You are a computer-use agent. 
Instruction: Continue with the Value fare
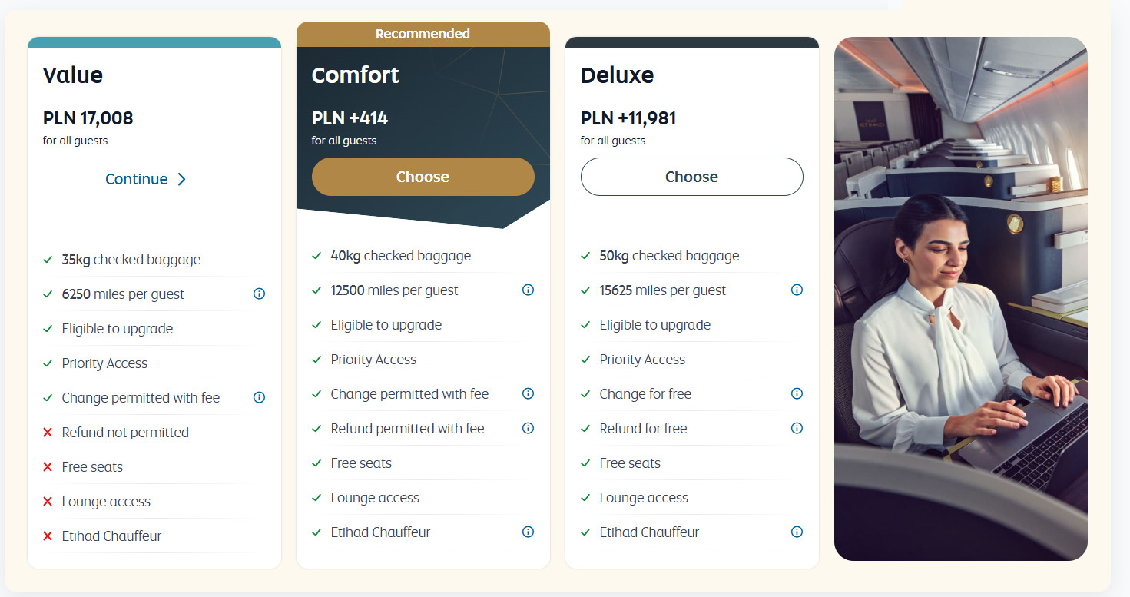[137, 179]
